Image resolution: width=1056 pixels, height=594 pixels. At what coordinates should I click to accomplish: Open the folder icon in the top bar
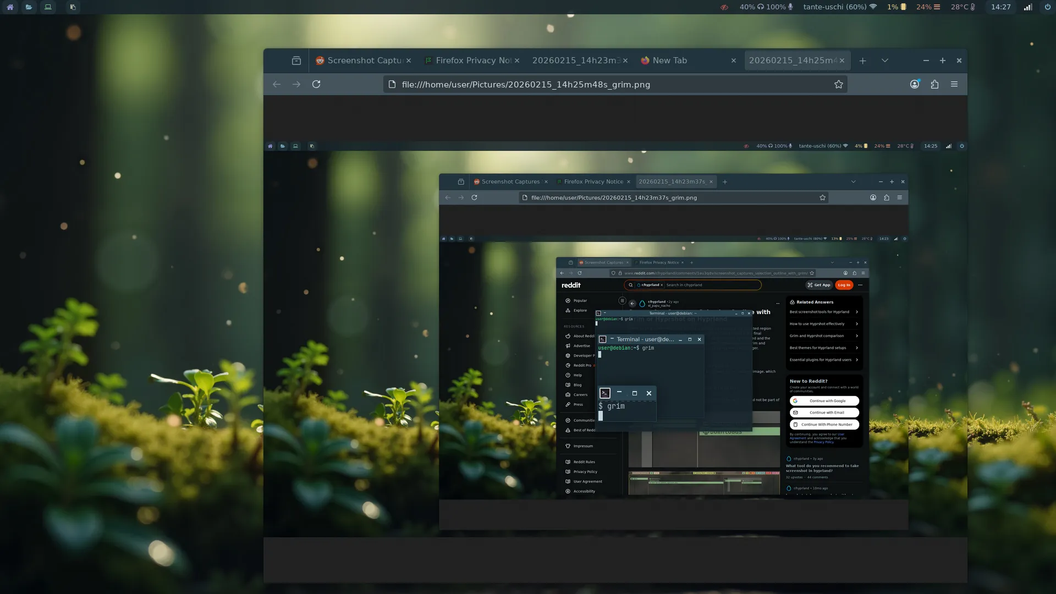[29, 7]
